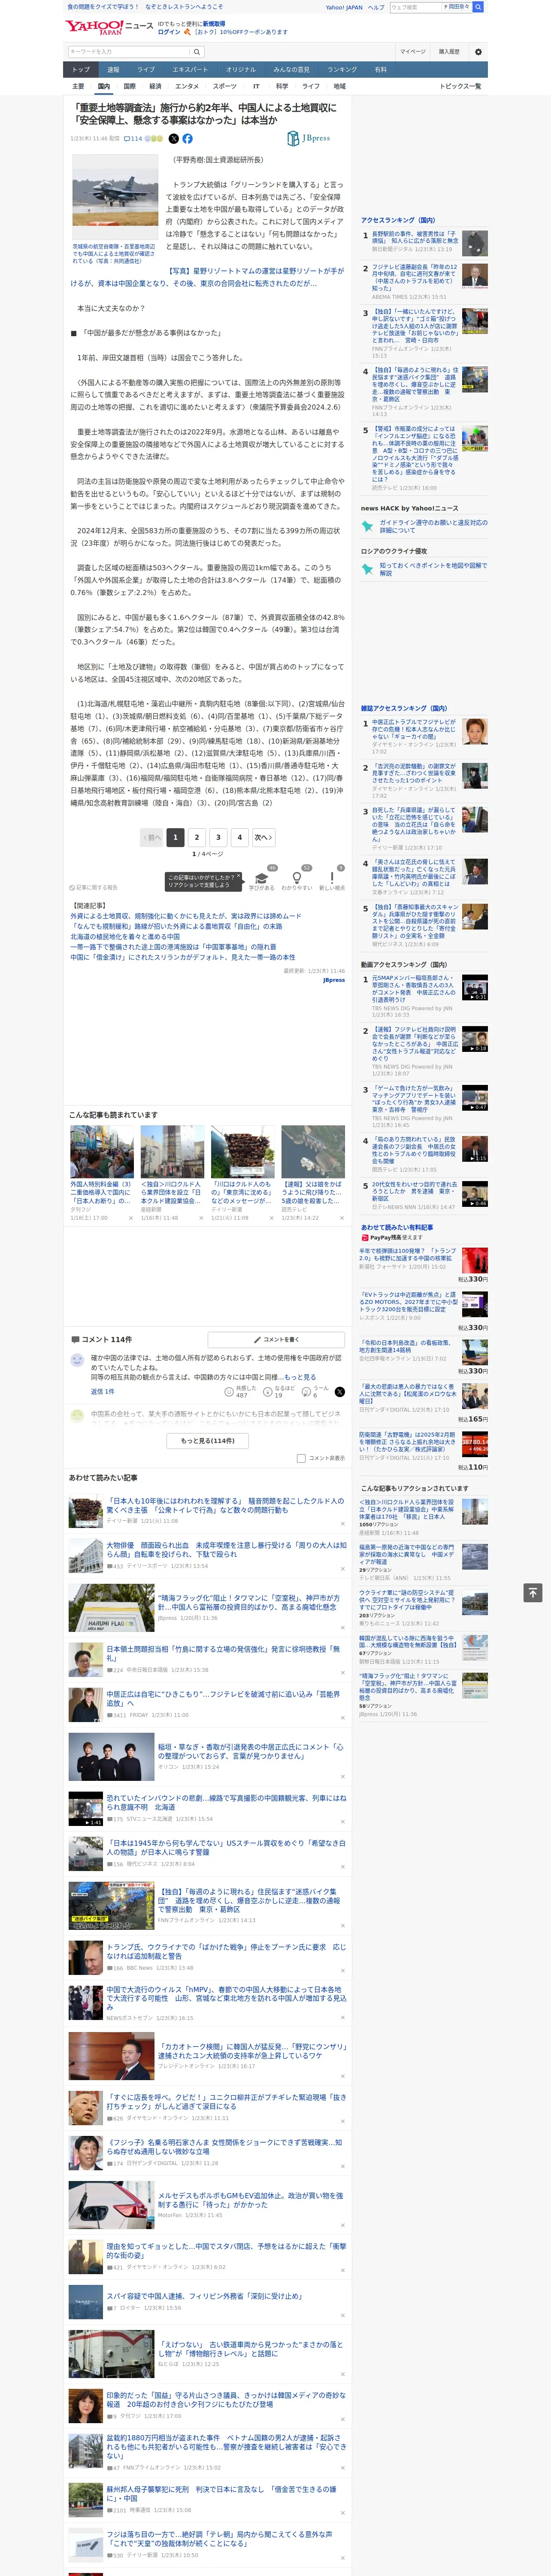
Task: Click the マイページ button
Action: pyautogui.click(x=413, y=52)
